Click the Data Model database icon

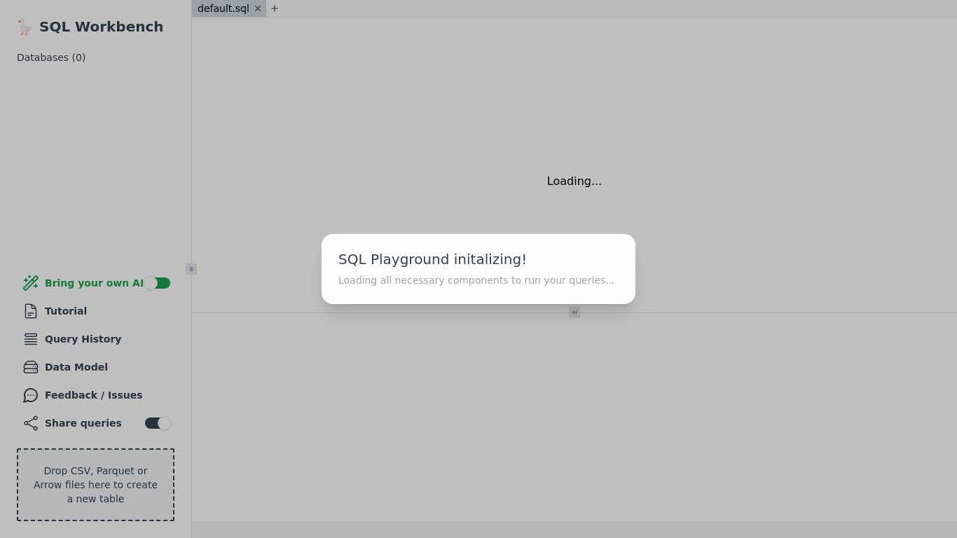(31, 367)
